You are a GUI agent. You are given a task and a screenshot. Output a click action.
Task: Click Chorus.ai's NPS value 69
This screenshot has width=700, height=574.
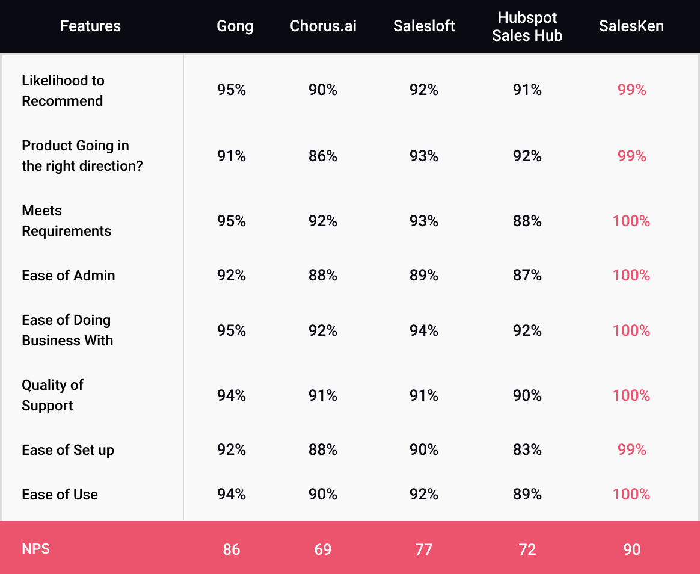pos(323,549)
